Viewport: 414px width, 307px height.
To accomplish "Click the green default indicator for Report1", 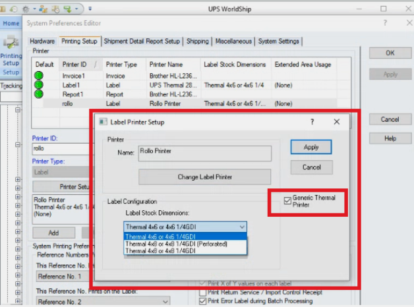I will point(39,94).
